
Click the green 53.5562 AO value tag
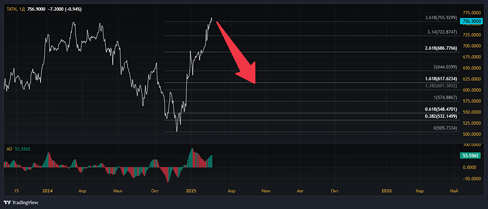coord(472,155)
